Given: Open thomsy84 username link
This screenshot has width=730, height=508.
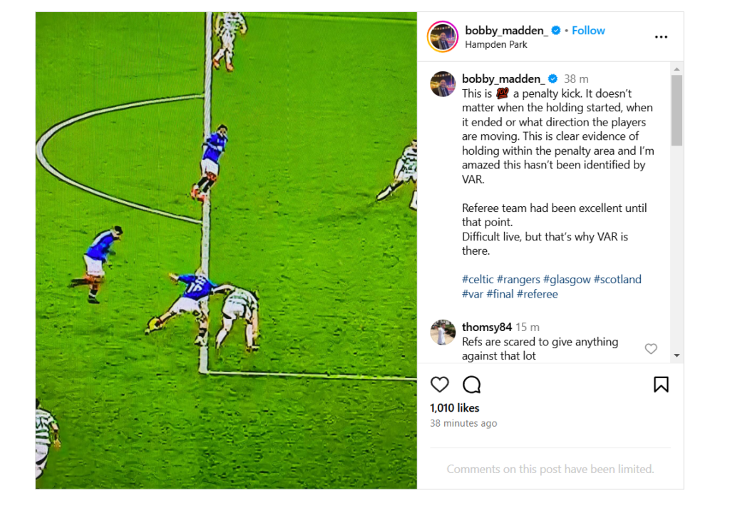Looking at the screenshot, I should 487,327.
